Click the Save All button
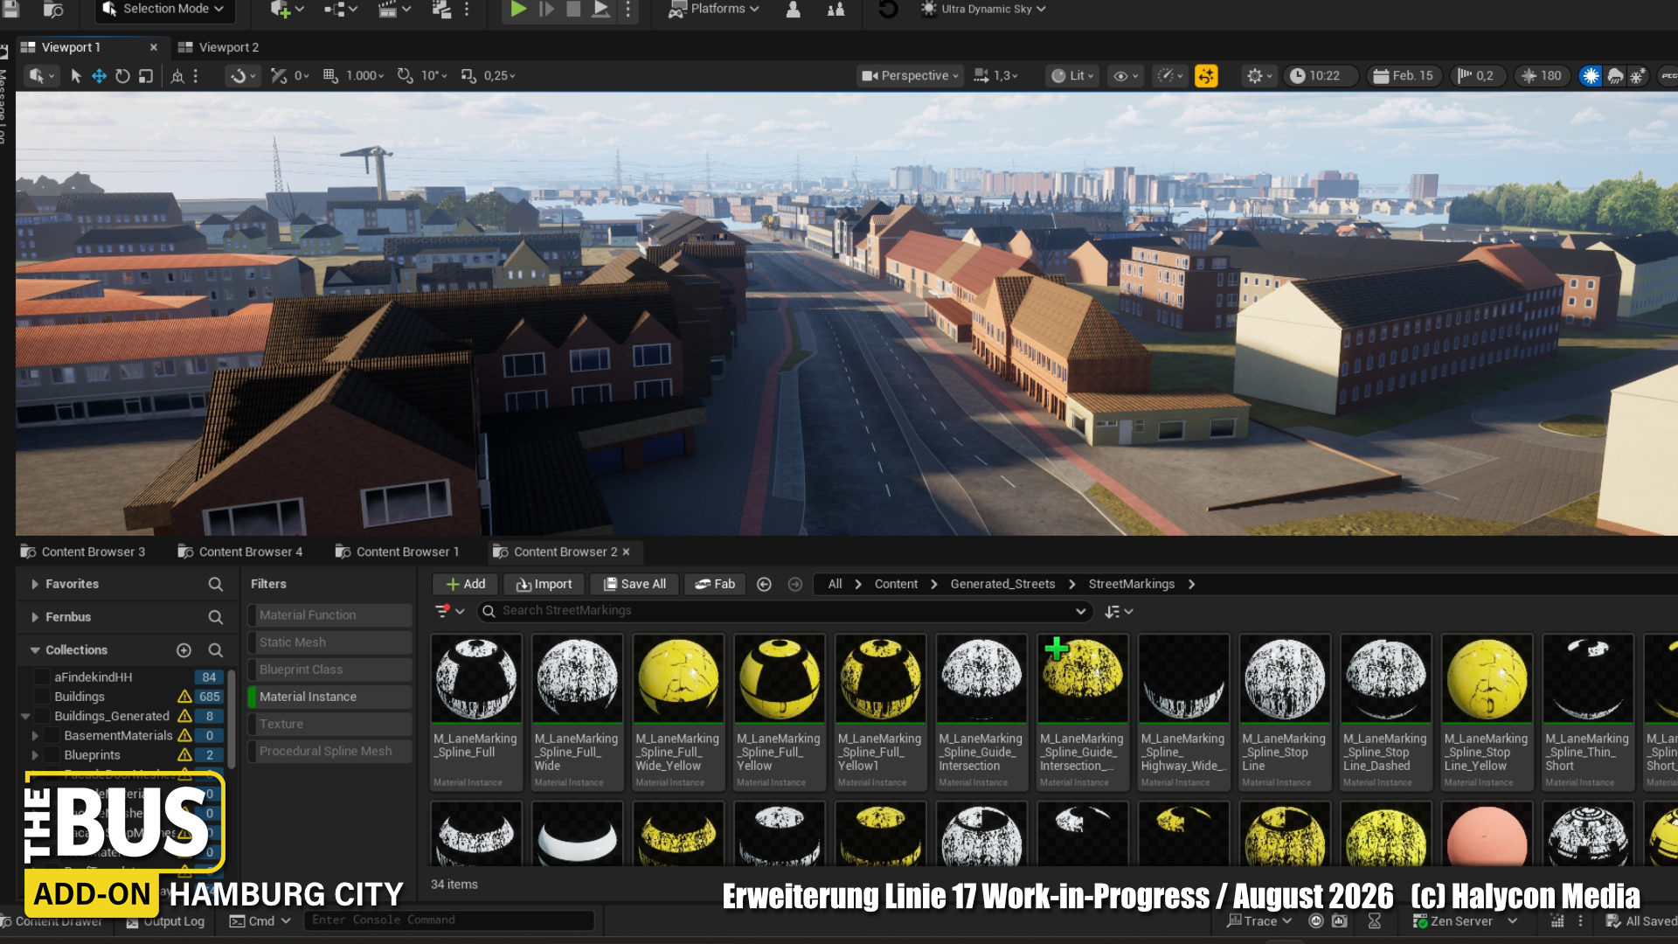1678x944 pixels. (634, 584)
